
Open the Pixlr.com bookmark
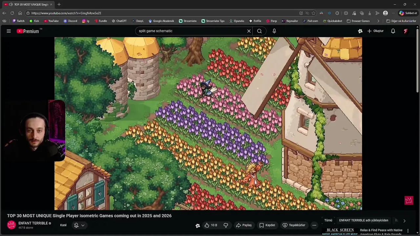click(x=310, y=21)
